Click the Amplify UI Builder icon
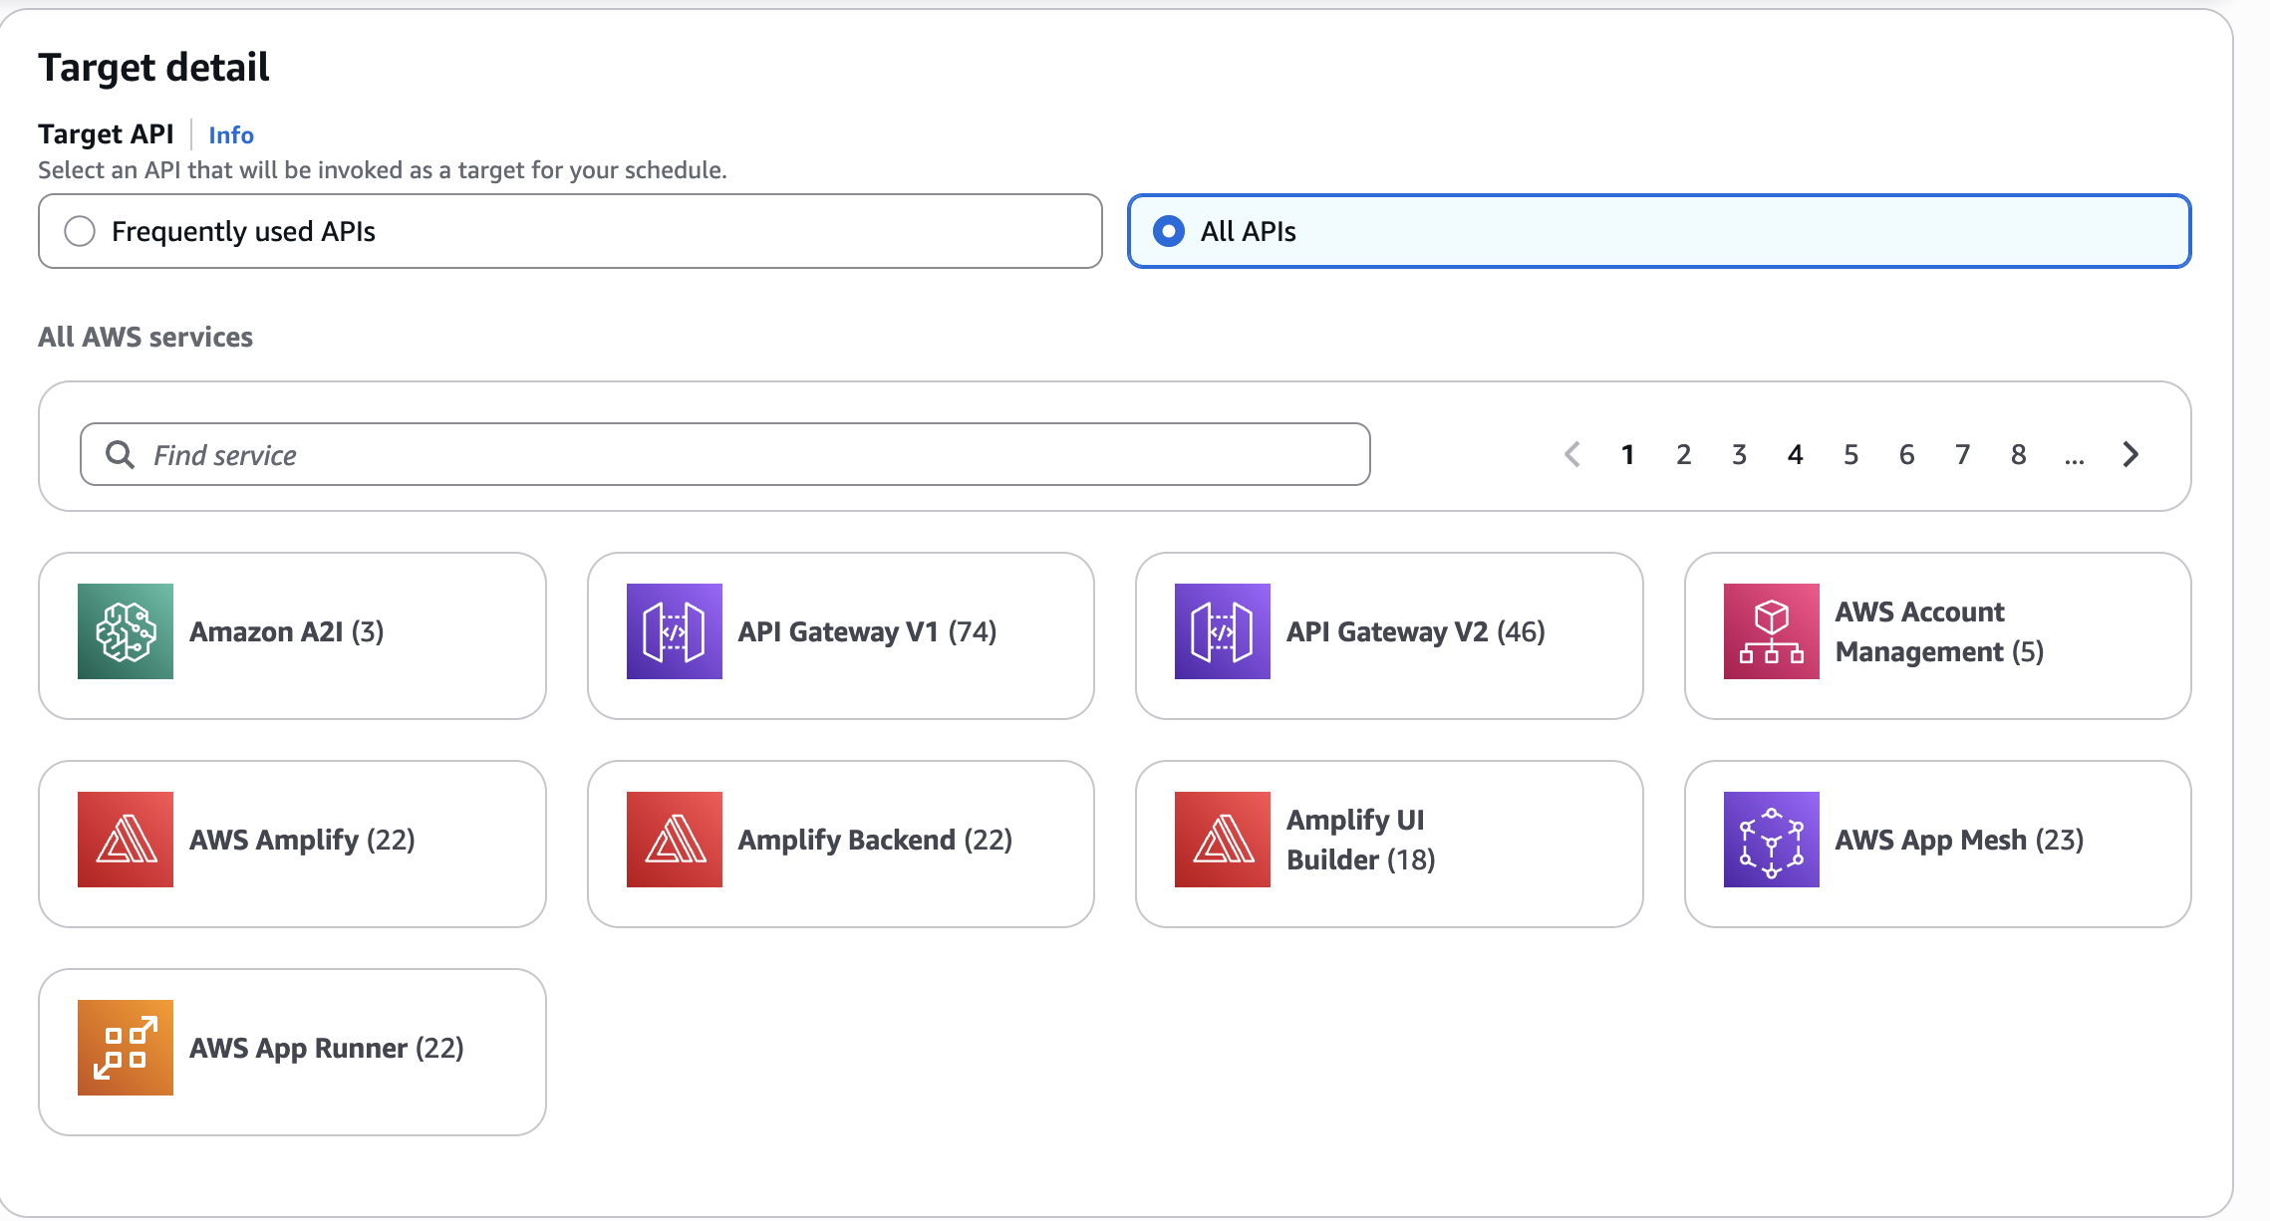This screenshot has height=1221, width=2270. 1222,840
